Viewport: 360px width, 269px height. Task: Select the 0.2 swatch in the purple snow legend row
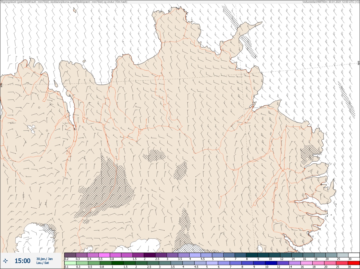(x=70, y=255)
